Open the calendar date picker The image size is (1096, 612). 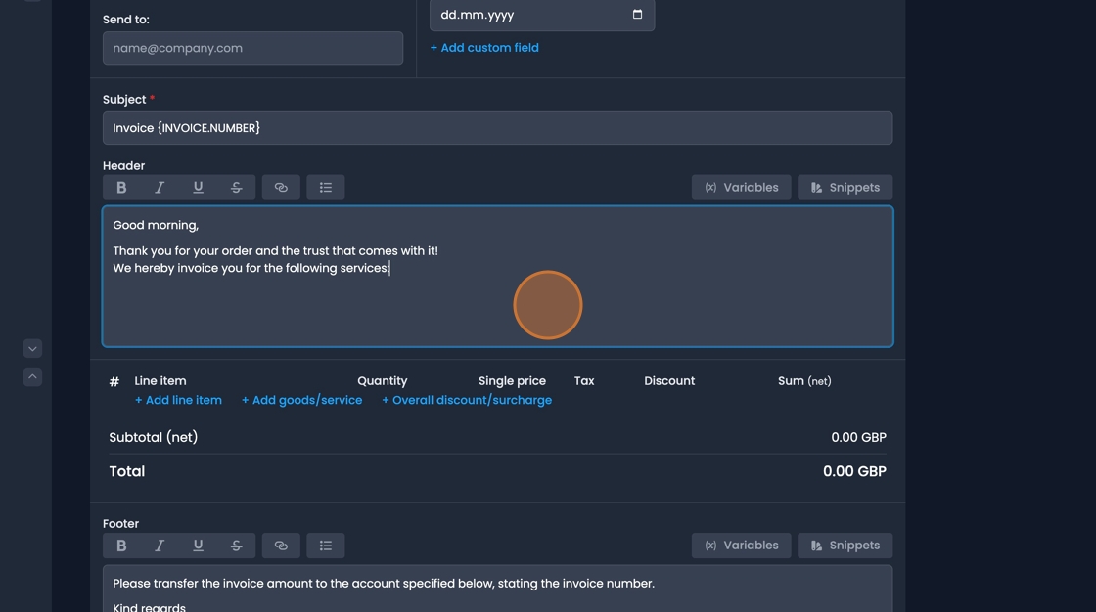tap(637, 16)
